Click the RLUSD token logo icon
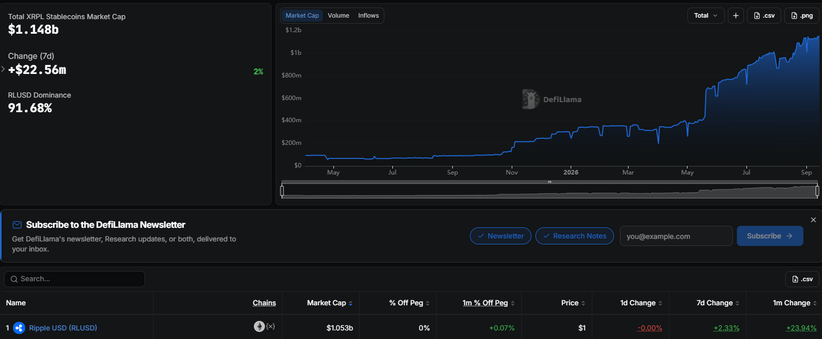This screenshot has height=339, width=822. tap(19, 328)
